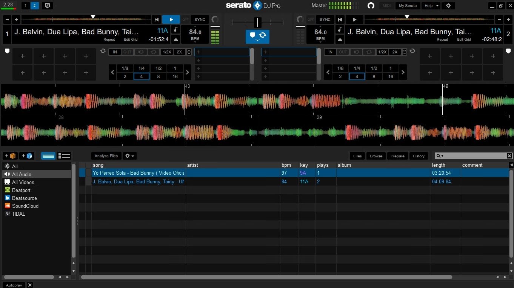
Task: Select deck 1 loop size 8
Action: pyautogui.click(x=159, y=76)
